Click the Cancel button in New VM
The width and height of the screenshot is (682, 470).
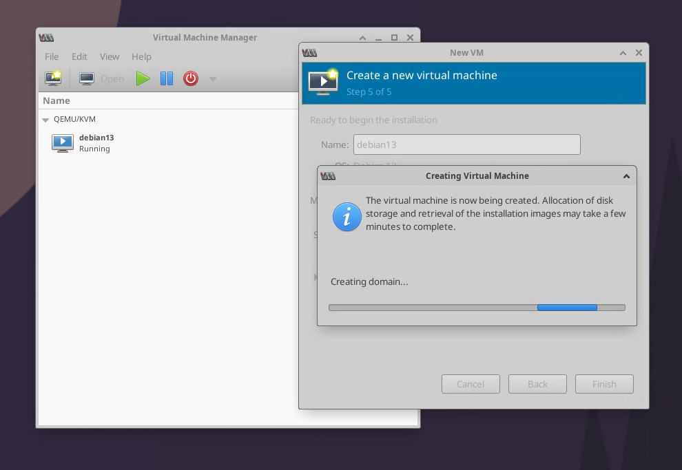coord(471,384)
